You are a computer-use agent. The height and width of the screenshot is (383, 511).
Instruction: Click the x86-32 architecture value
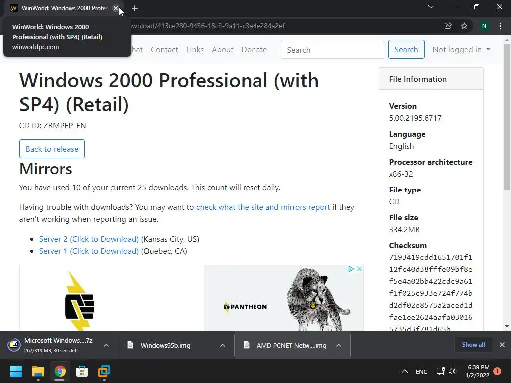401,174
